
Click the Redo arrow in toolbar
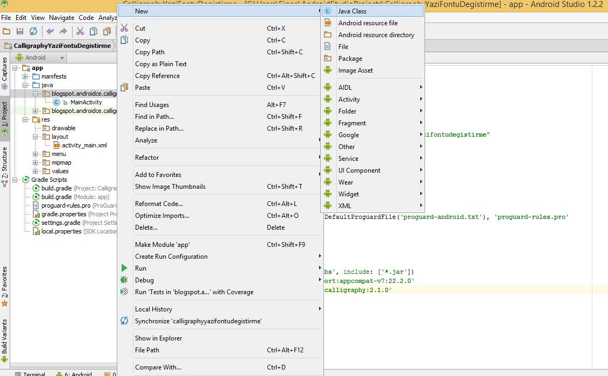click(63, 31)
